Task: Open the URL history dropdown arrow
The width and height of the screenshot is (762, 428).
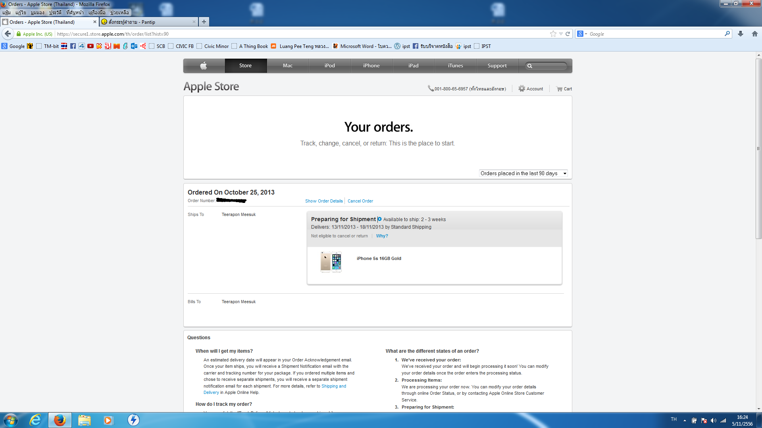Action: [x=561, y=34]
